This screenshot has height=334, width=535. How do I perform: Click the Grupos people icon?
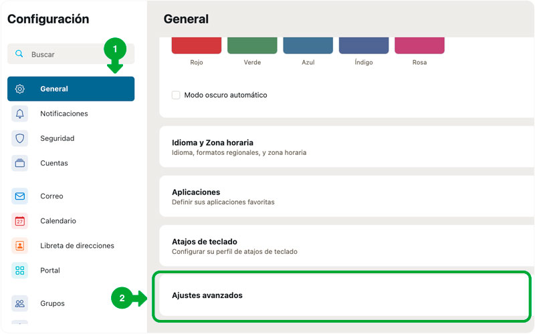click(20, 303)
